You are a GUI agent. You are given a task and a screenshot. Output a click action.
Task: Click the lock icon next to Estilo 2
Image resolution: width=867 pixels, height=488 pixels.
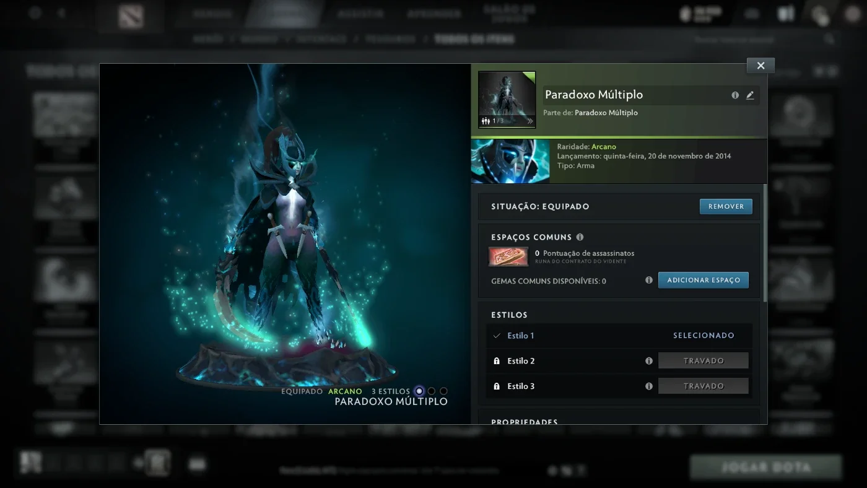[x=496, y=361]
